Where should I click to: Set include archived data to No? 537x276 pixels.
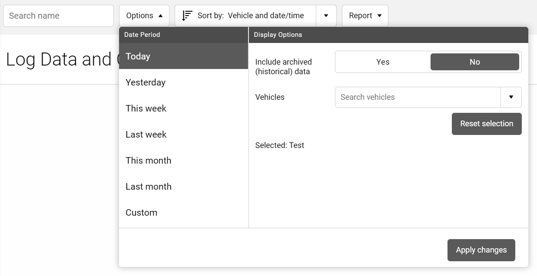[x=474, y=62]
